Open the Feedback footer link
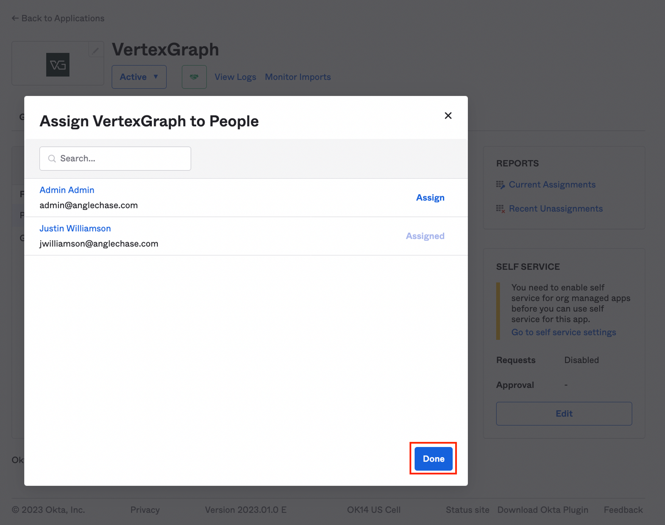This screenshot has width=665, height=525. (623, 510)
